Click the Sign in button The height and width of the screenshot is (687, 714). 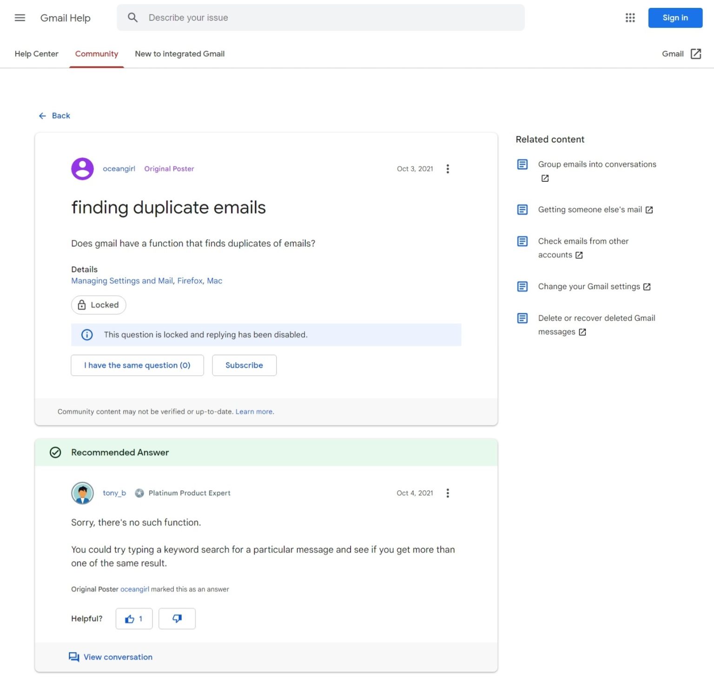[675, 18]
